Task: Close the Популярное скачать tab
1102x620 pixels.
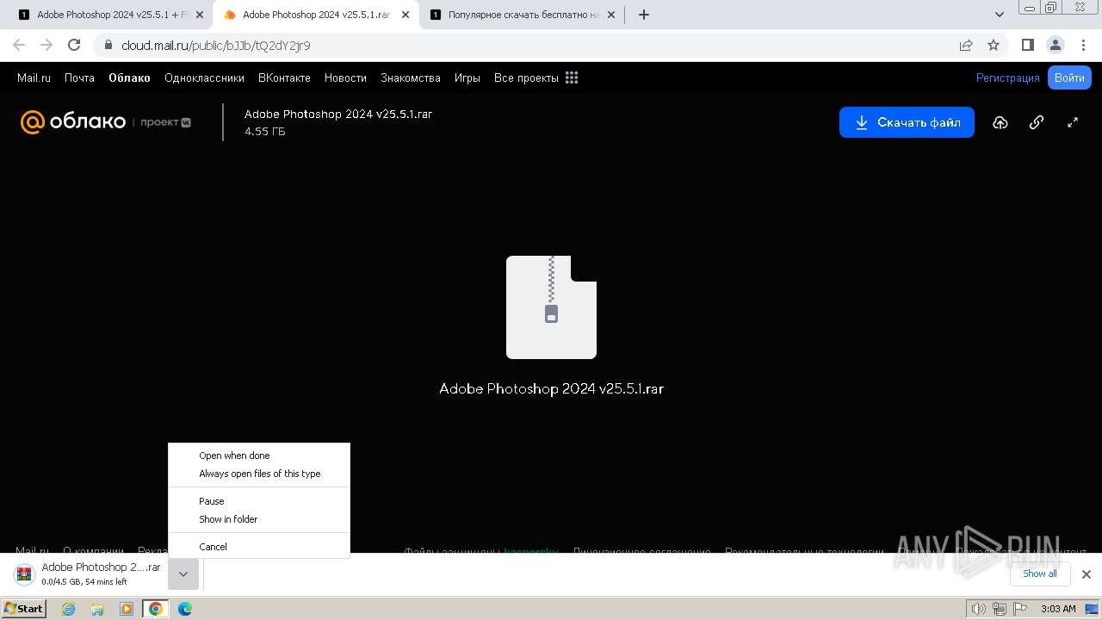Action: [x=611, y=15]
